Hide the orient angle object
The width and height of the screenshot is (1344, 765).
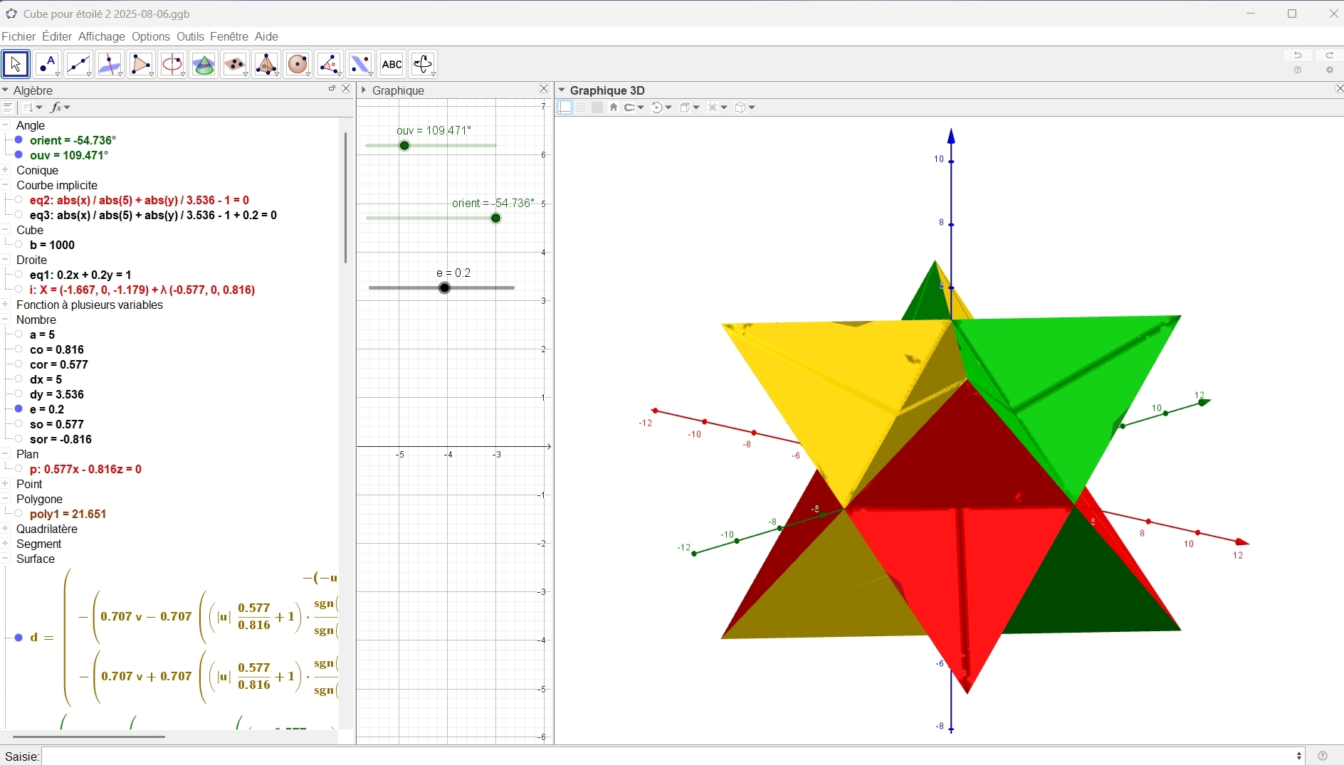click(x=19, y=140)
